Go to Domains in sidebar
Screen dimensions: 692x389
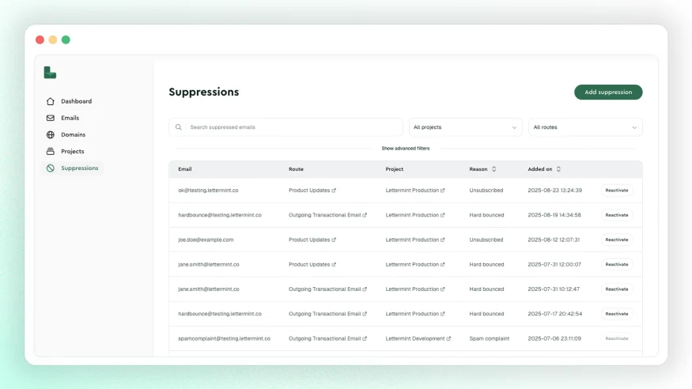click(x=74, y=135)
